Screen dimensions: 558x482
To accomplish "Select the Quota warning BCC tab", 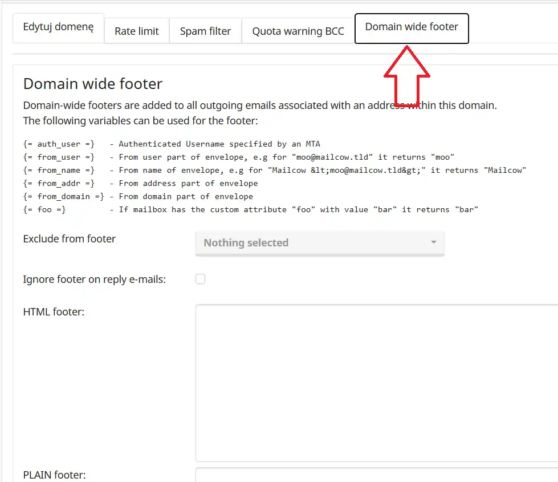I will (298, 31).
